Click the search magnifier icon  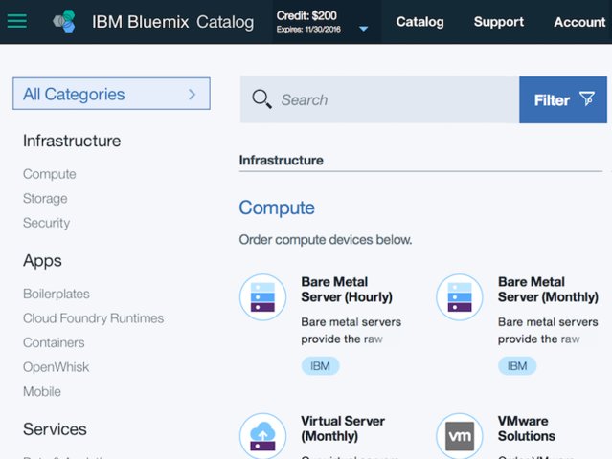261,98
